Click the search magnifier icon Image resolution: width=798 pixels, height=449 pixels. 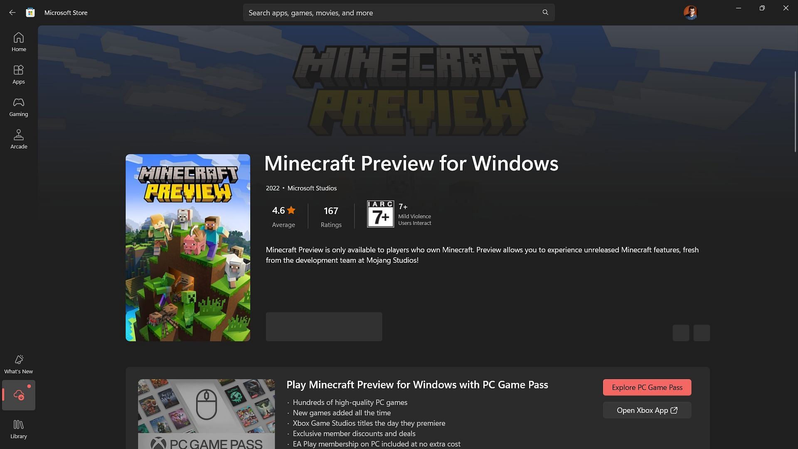[x=545, y=12]
